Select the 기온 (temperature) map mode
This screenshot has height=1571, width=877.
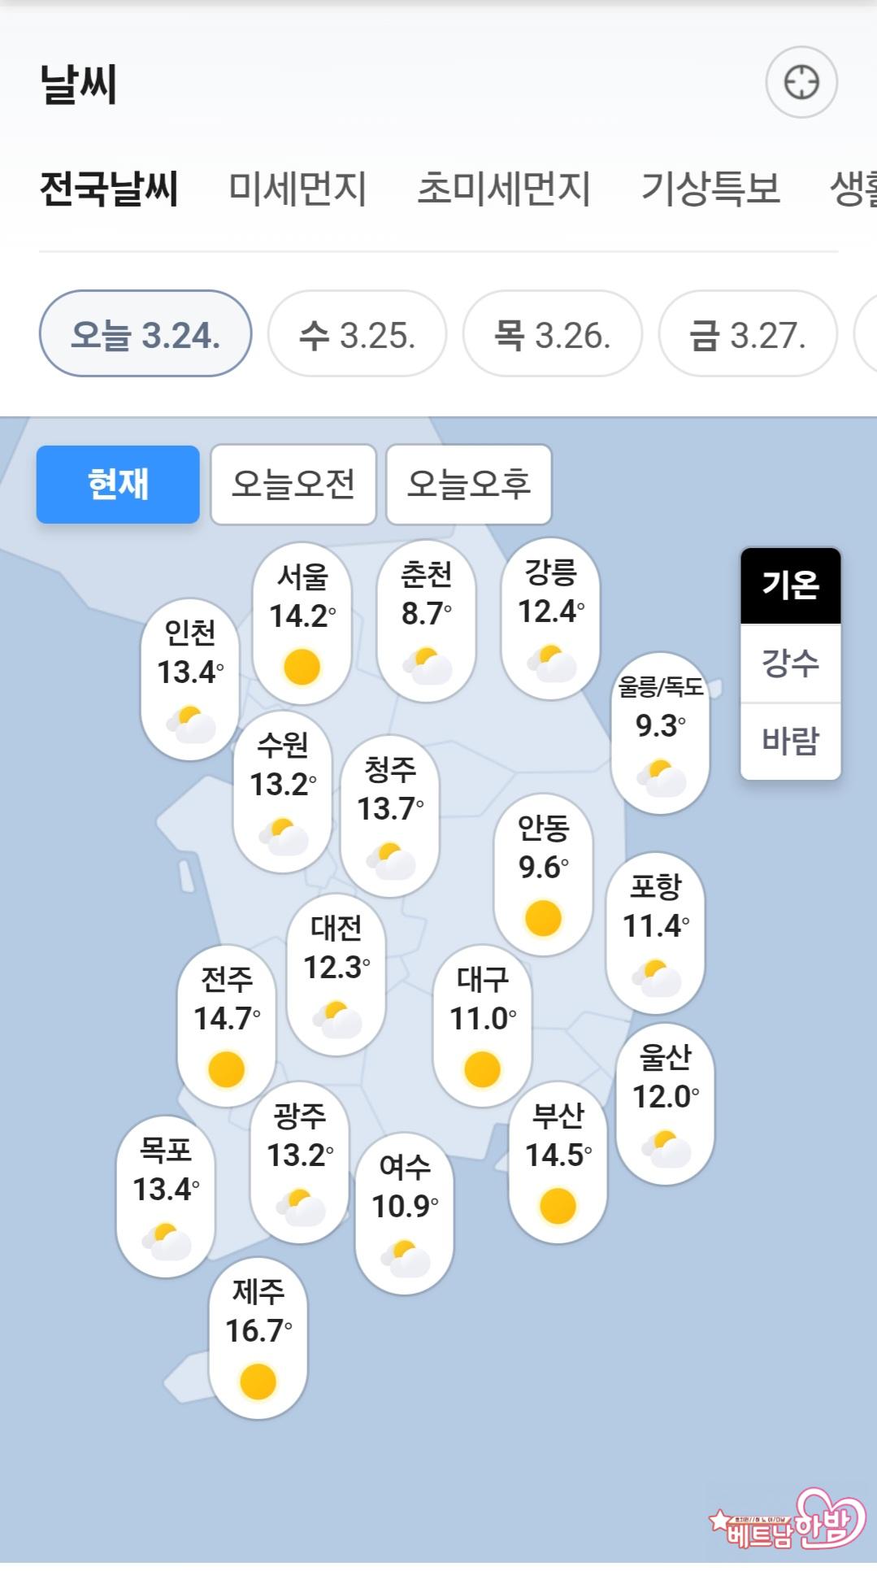click(x=790, y=585)
